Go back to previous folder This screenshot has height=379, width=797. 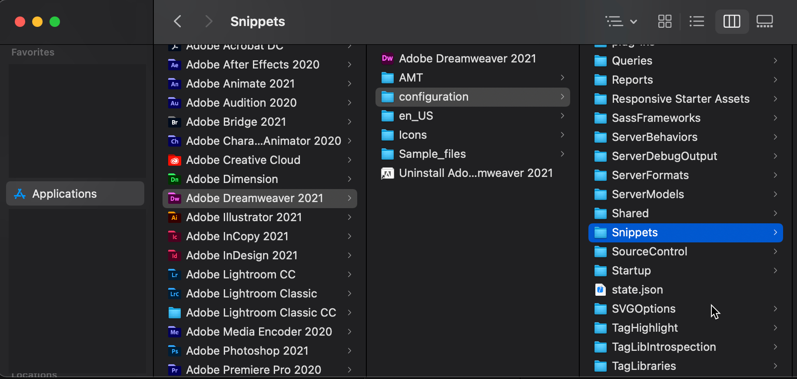pyautogui.click(x=177, y=21)
